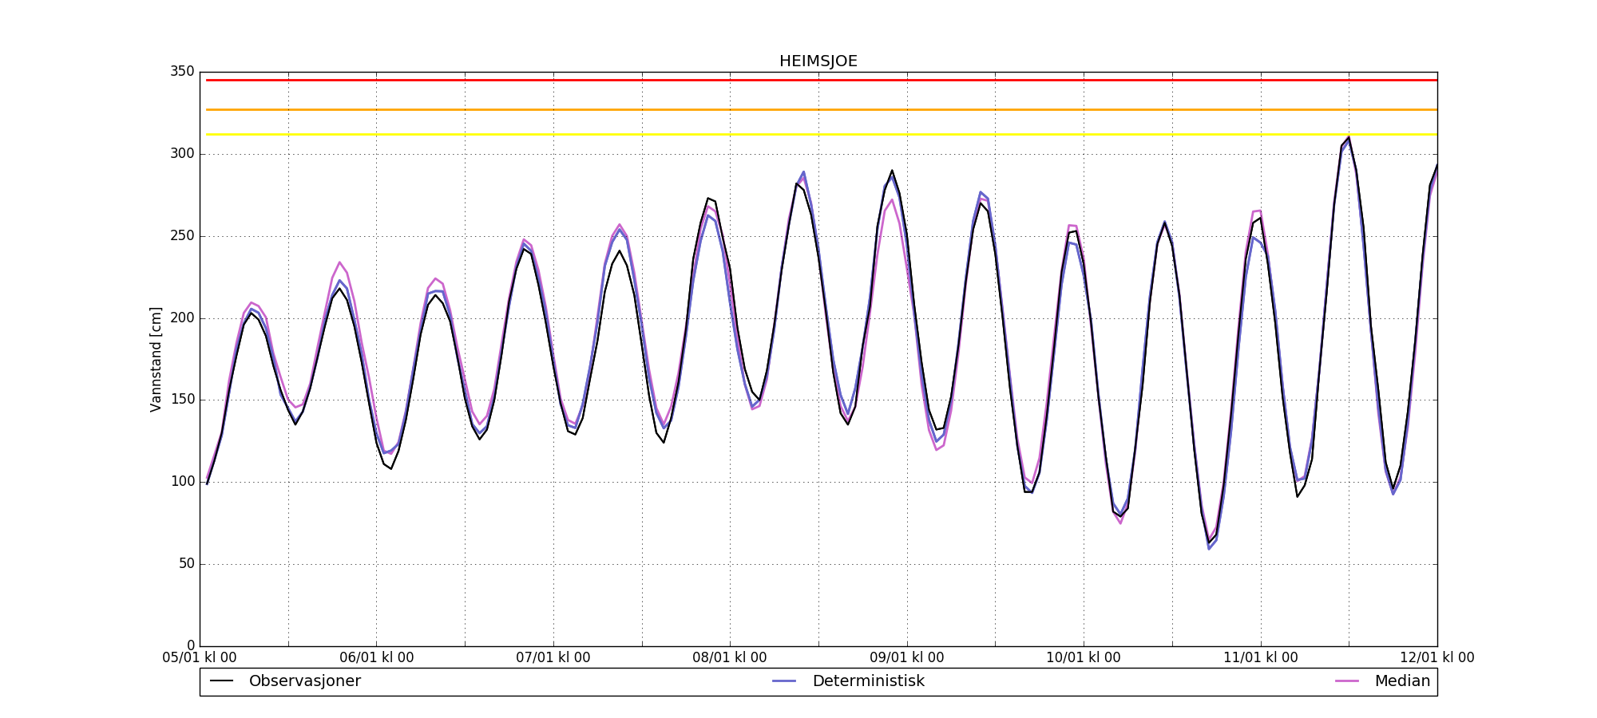Click the 200 y-axis tick label
The image size is (1597, 718).
coord(182,318)
